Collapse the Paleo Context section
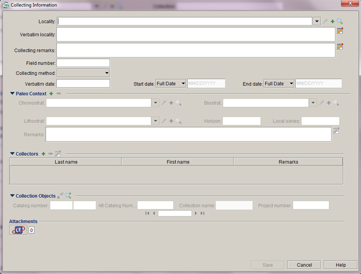The height and width of the screenshot is (274, 361). (x=12, y=94)
